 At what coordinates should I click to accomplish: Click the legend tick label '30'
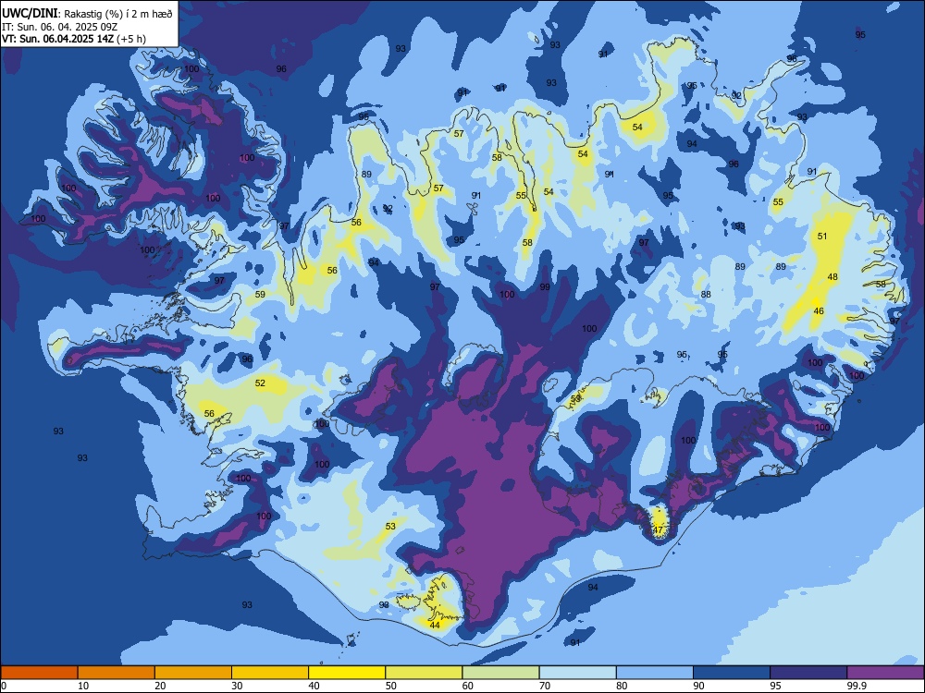coord(237,686)
